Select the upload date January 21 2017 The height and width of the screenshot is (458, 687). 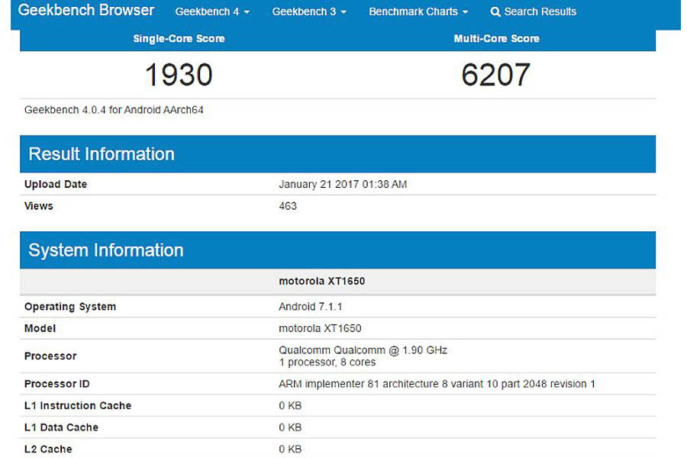pyautogui.click(x=343, y=184)
